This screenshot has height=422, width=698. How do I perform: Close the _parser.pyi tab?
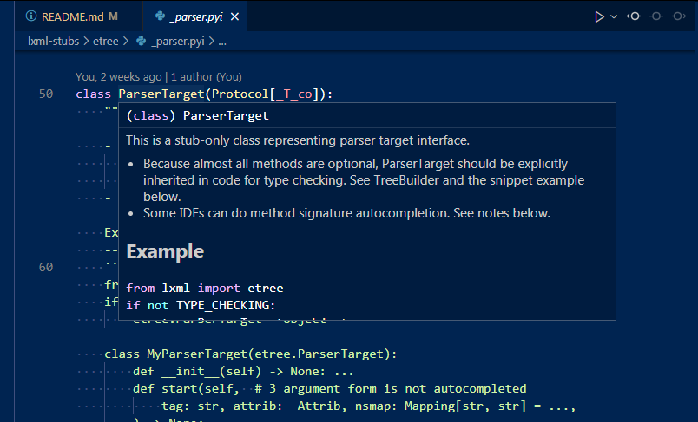tap(235, 16)
